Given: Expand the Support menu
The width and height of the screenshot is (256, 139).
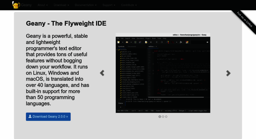Looking at the screenshot, I should point(109,5).
